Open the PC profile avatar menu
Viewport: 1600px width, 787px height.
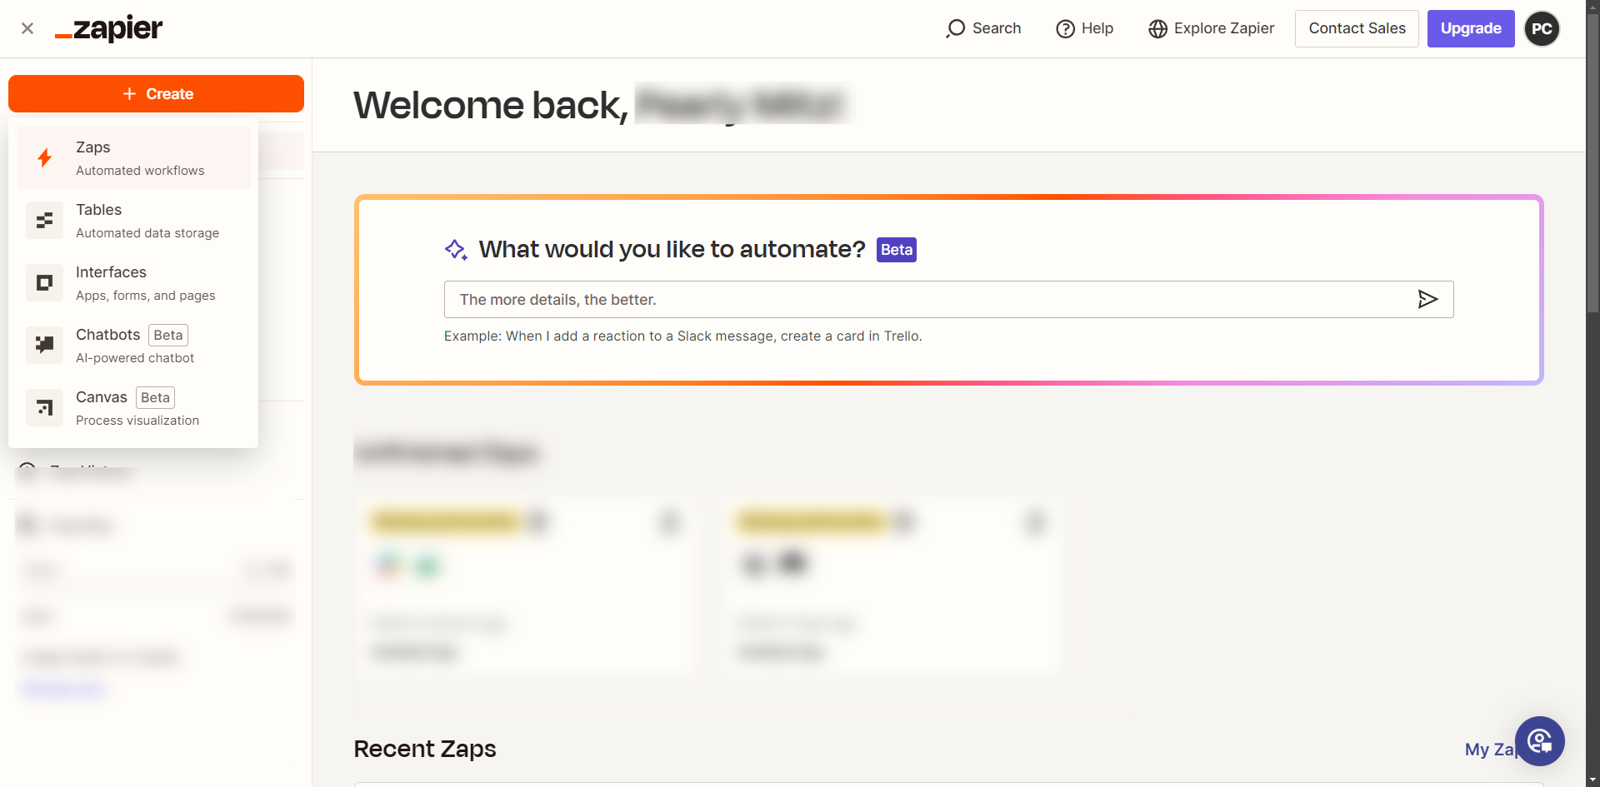point(1542,28)
